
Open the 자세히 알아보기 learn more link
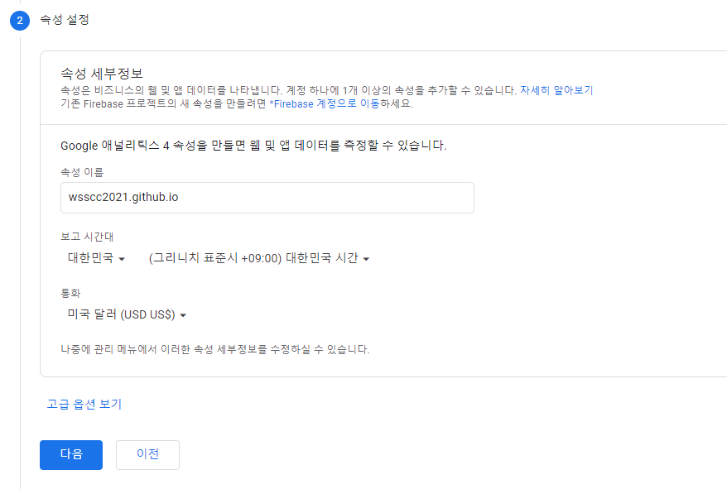point(556,90)
